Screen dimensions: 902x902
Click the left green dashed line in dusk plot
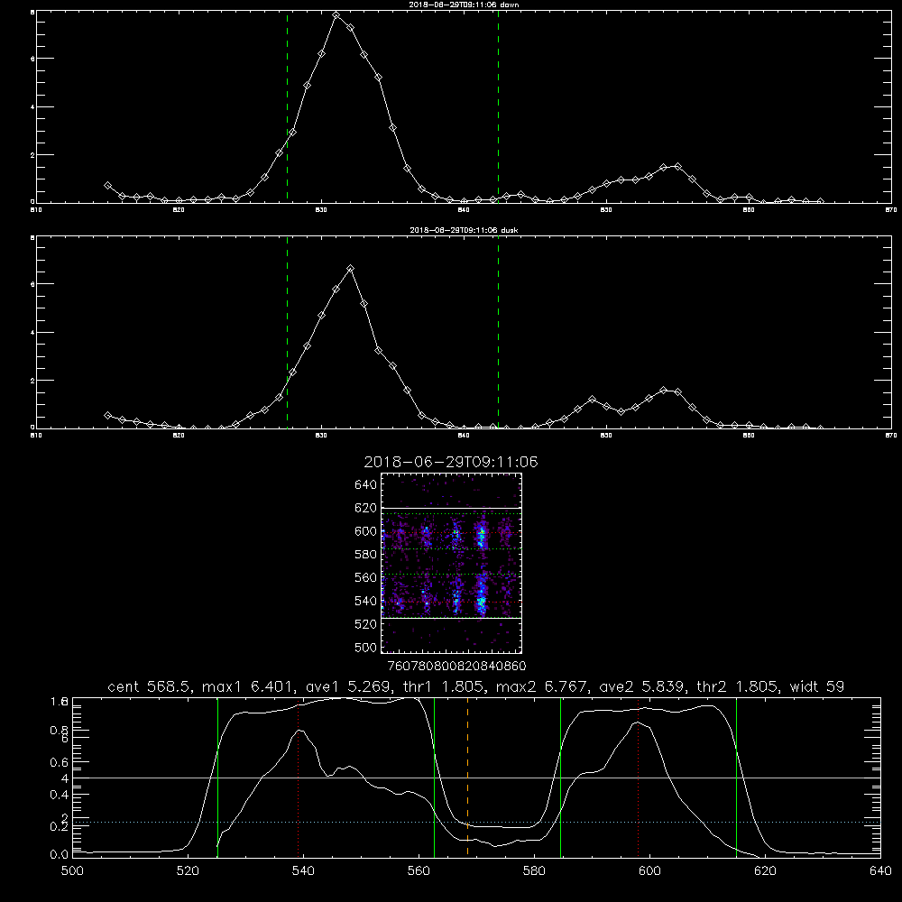pos(287,331)
